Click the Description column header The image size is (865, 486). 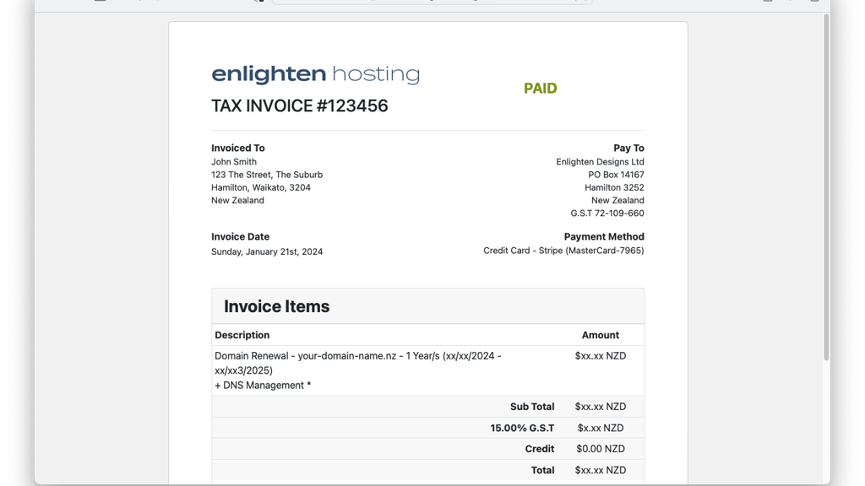click(x=242, y=335)
